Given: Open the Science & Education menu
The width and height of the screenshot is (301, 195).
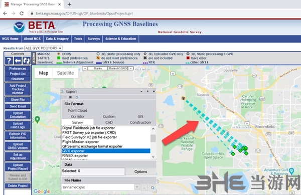Looking at the screenshot, I should tap(120, 39).
